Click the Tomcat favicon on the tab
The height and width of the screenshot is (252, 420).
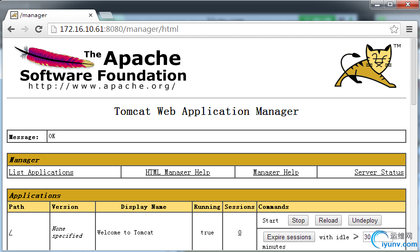(x=14, y=15)
